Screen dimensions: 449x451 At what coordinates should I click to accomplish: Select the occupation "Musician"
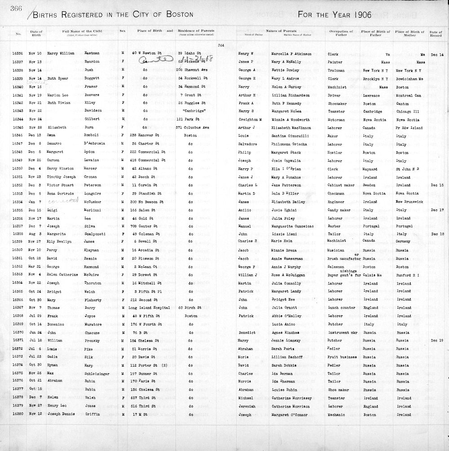click(336, 250)
